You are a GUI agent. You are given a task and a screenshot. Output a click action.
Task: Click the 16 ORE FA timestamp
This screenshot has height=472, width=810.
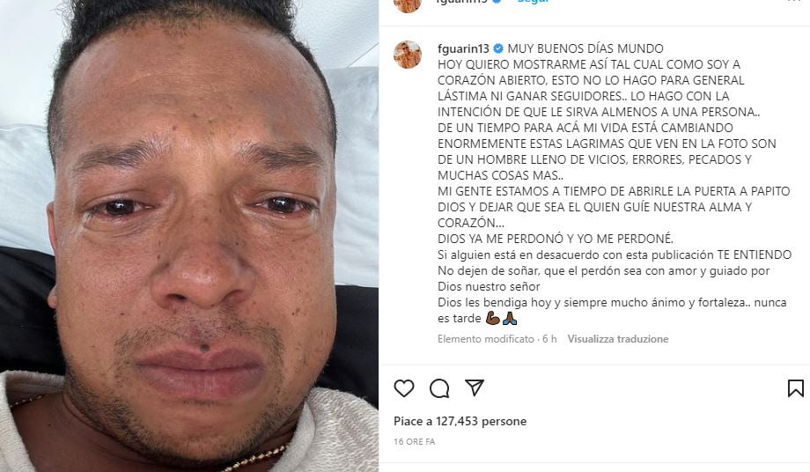click(x=415, y=441)
